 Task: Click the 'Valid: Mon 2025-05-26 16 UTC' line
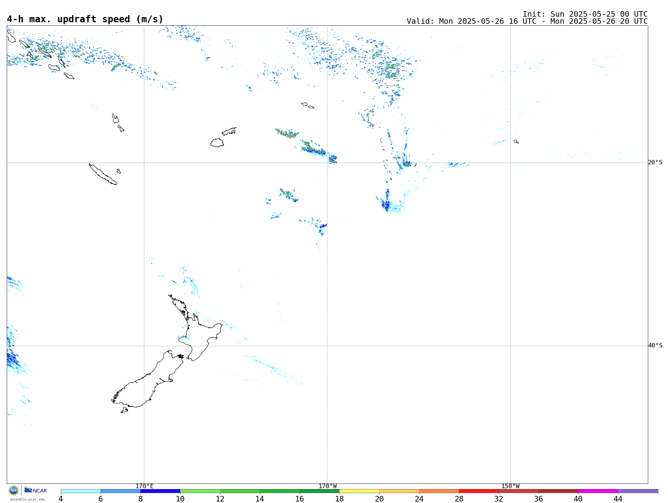tap(527, 21)
